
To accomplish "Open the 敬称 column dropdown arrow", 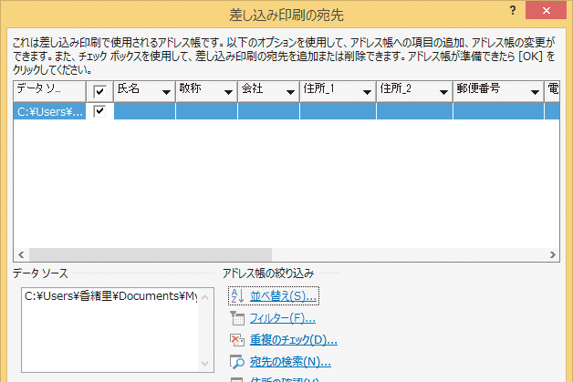I will (x=229, y=92).
